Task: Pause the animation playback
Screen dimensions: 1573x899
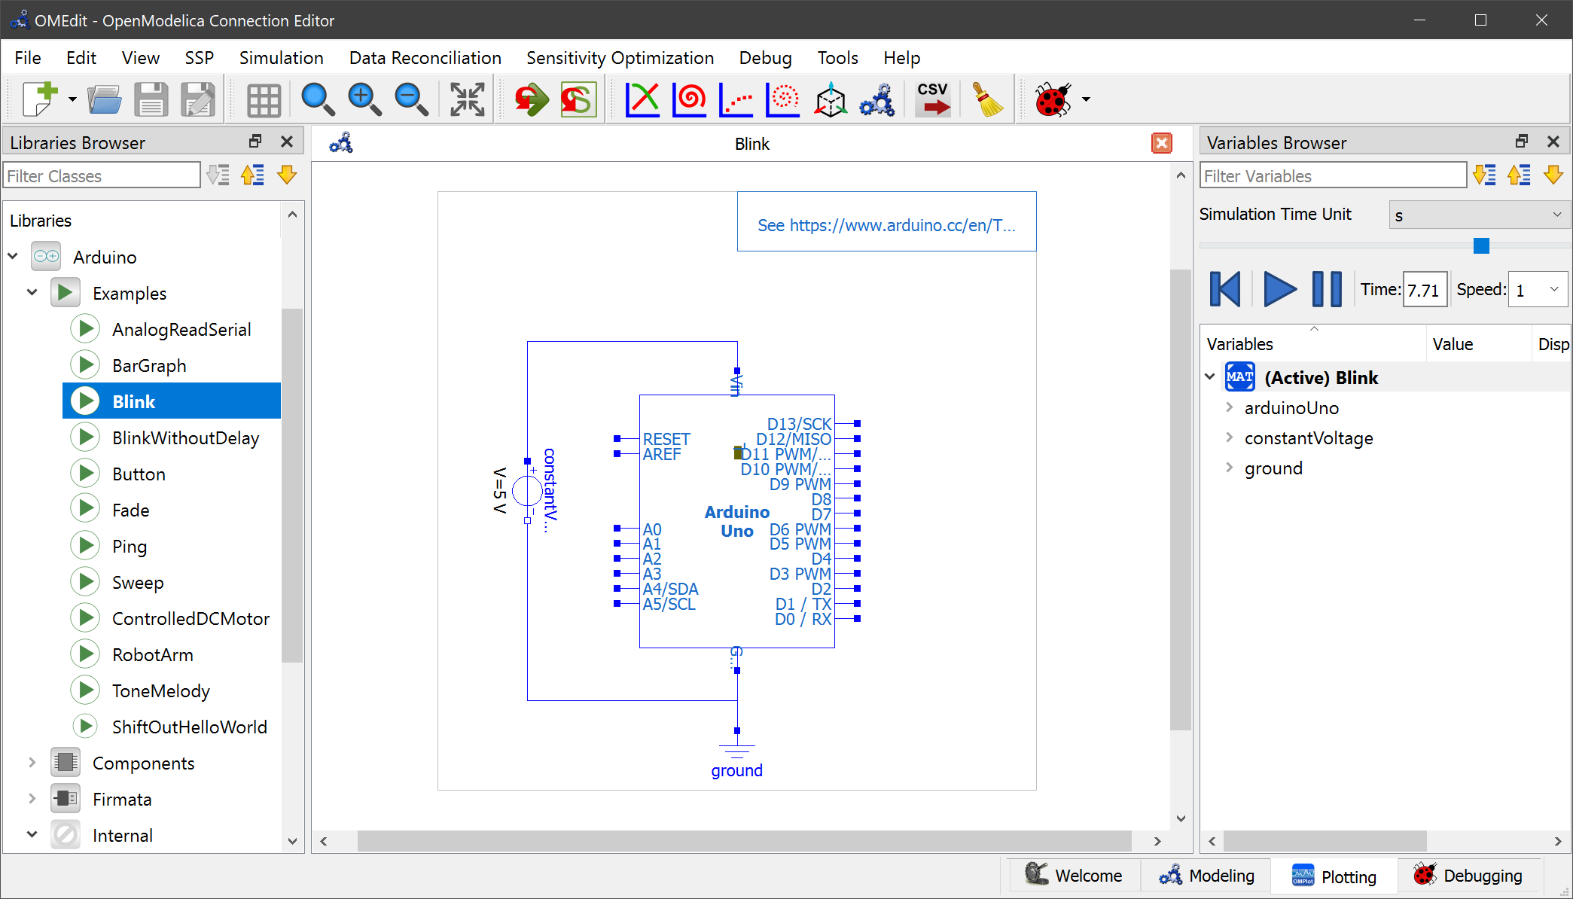Action: point(1327,289)
